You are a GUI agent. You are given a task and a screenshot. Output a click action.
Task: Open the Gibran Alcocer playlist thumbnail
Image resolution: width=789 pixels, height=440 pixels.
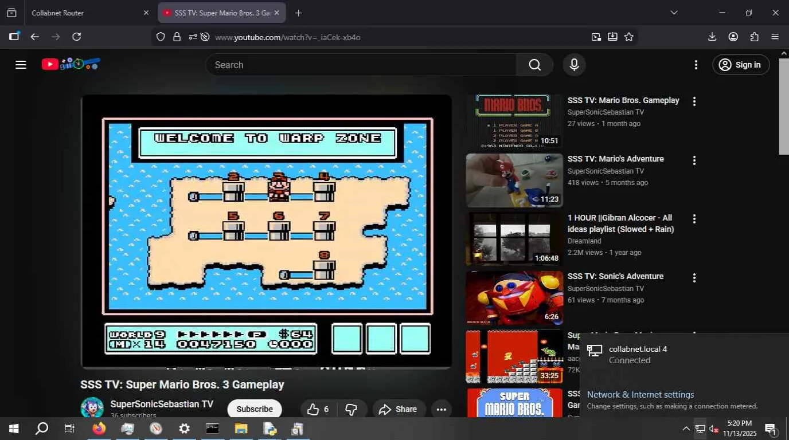pos(514,239)
